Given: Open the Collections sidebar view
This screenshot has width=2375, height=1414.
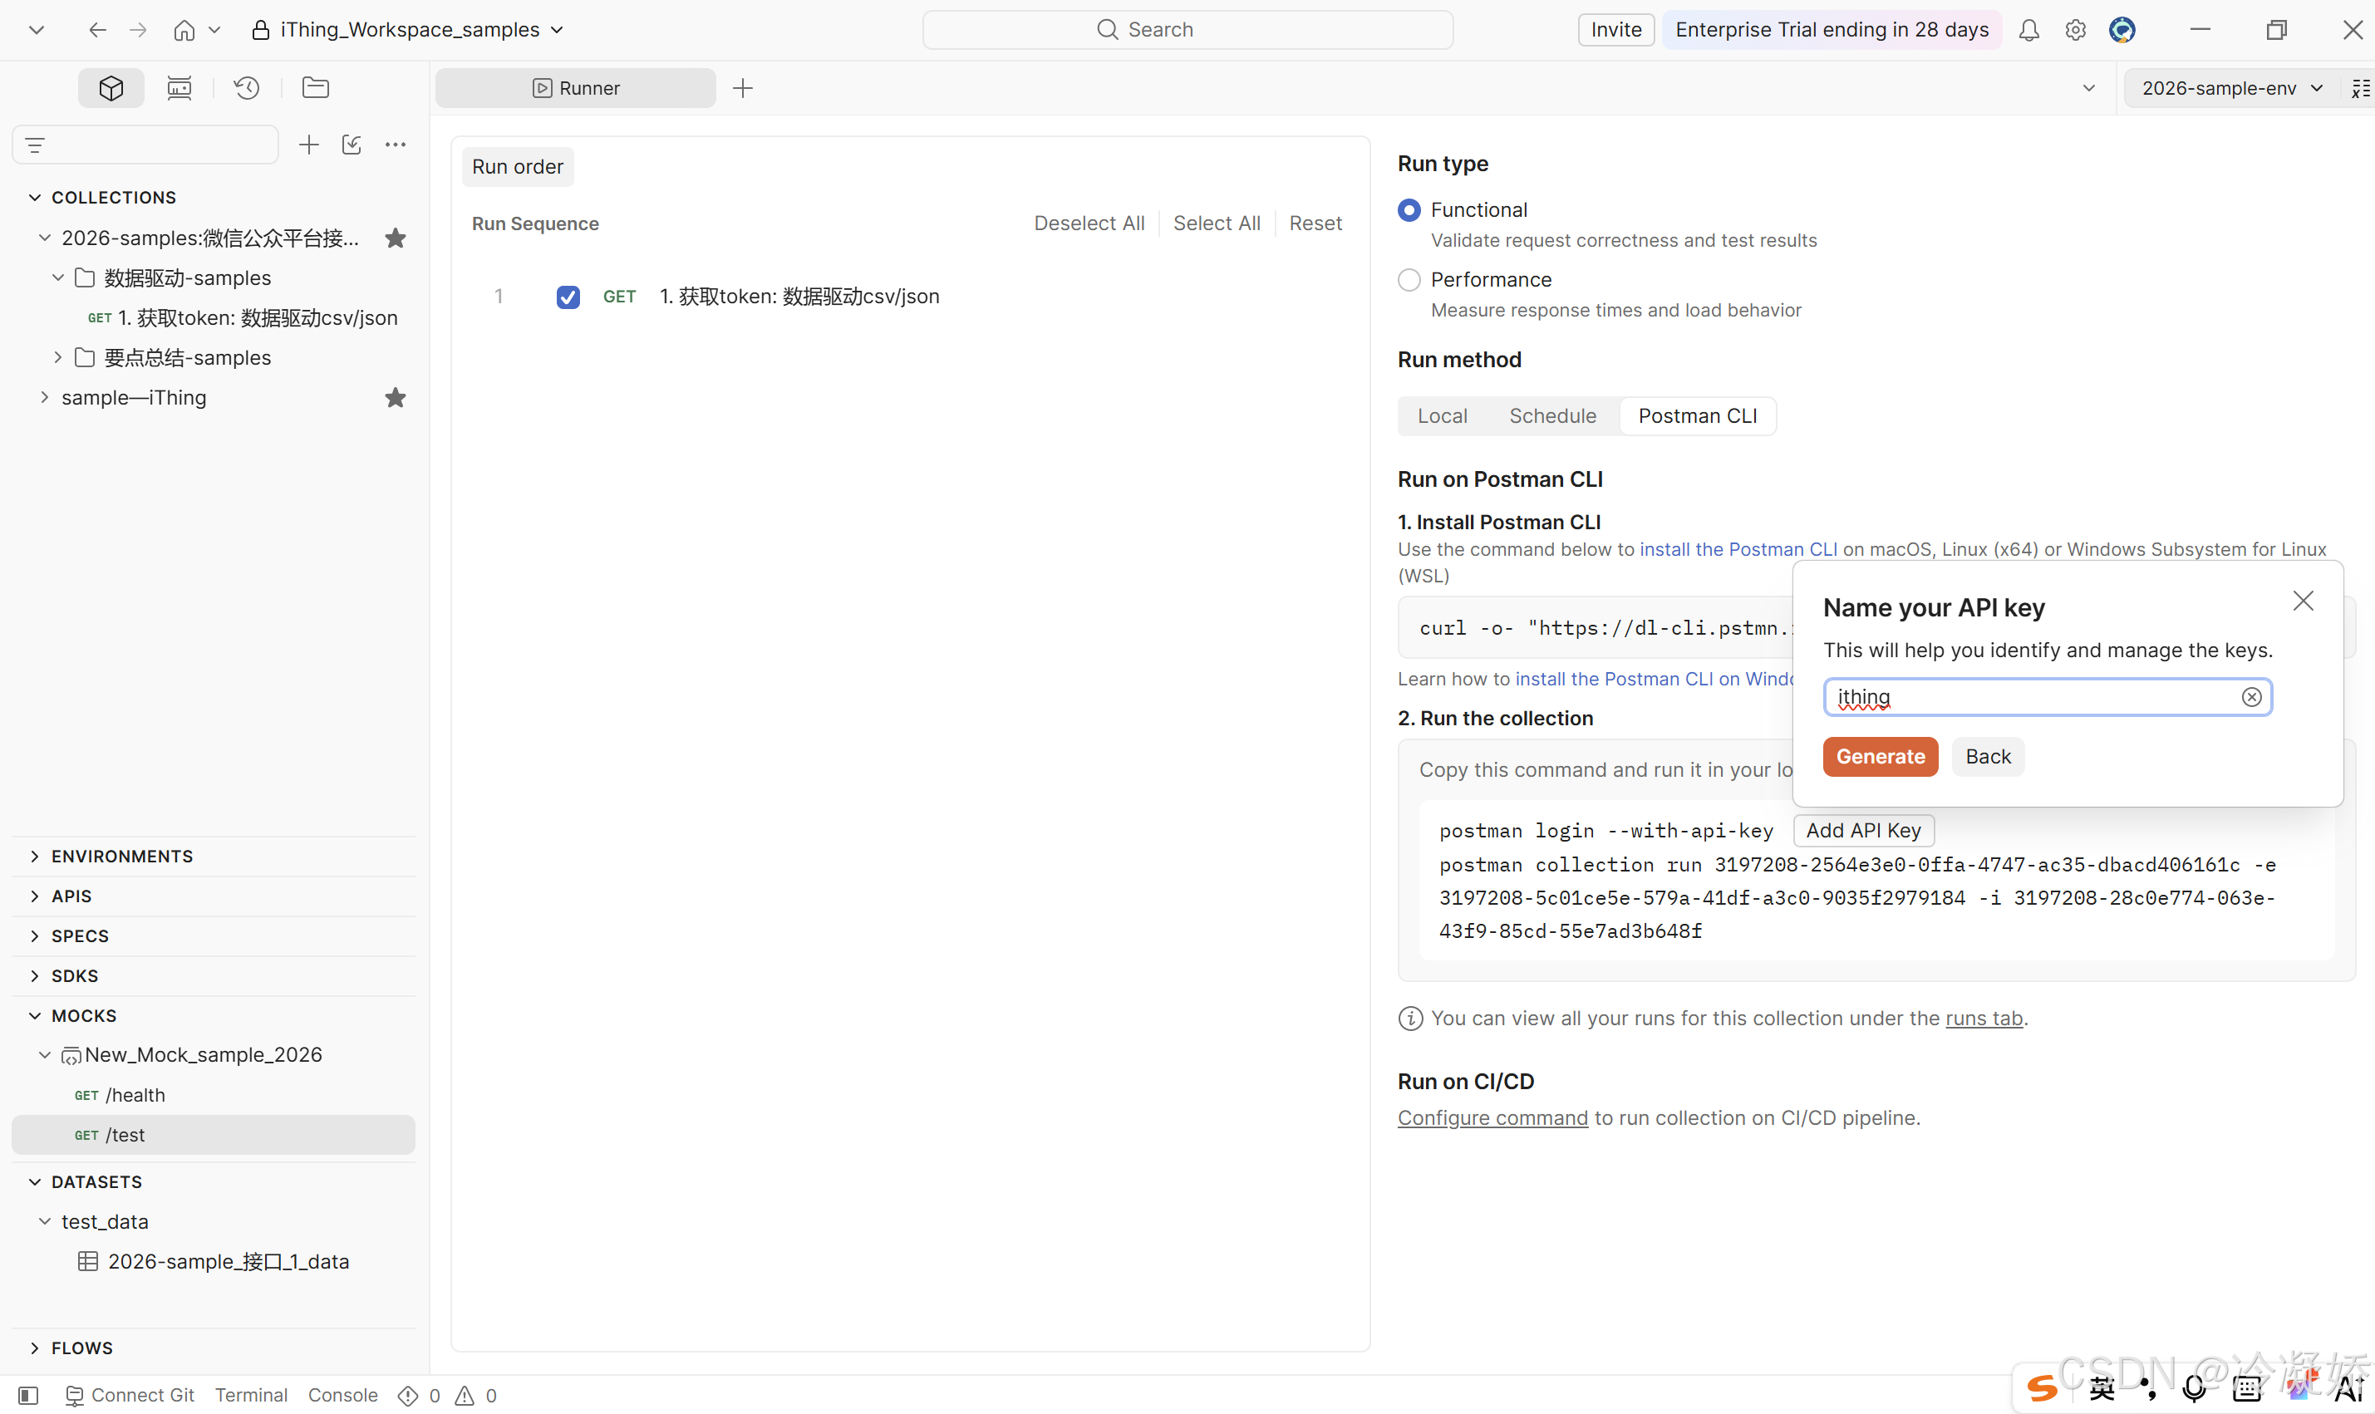Looking at the screenshot, I should coord(111,88).
